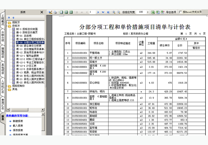Switch to 措施项目 vertical tab
This screenshot has height=145, width=208.
(3, 52)
